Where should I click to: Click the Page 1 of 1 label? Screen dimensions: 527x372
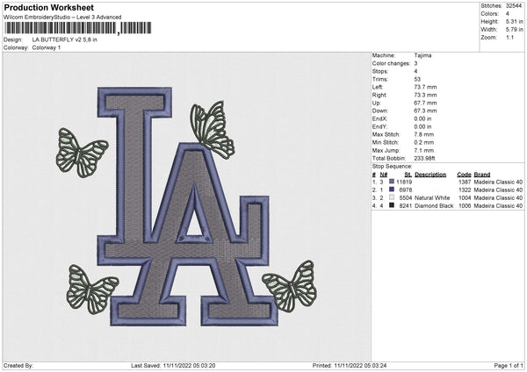pos(509,366)
